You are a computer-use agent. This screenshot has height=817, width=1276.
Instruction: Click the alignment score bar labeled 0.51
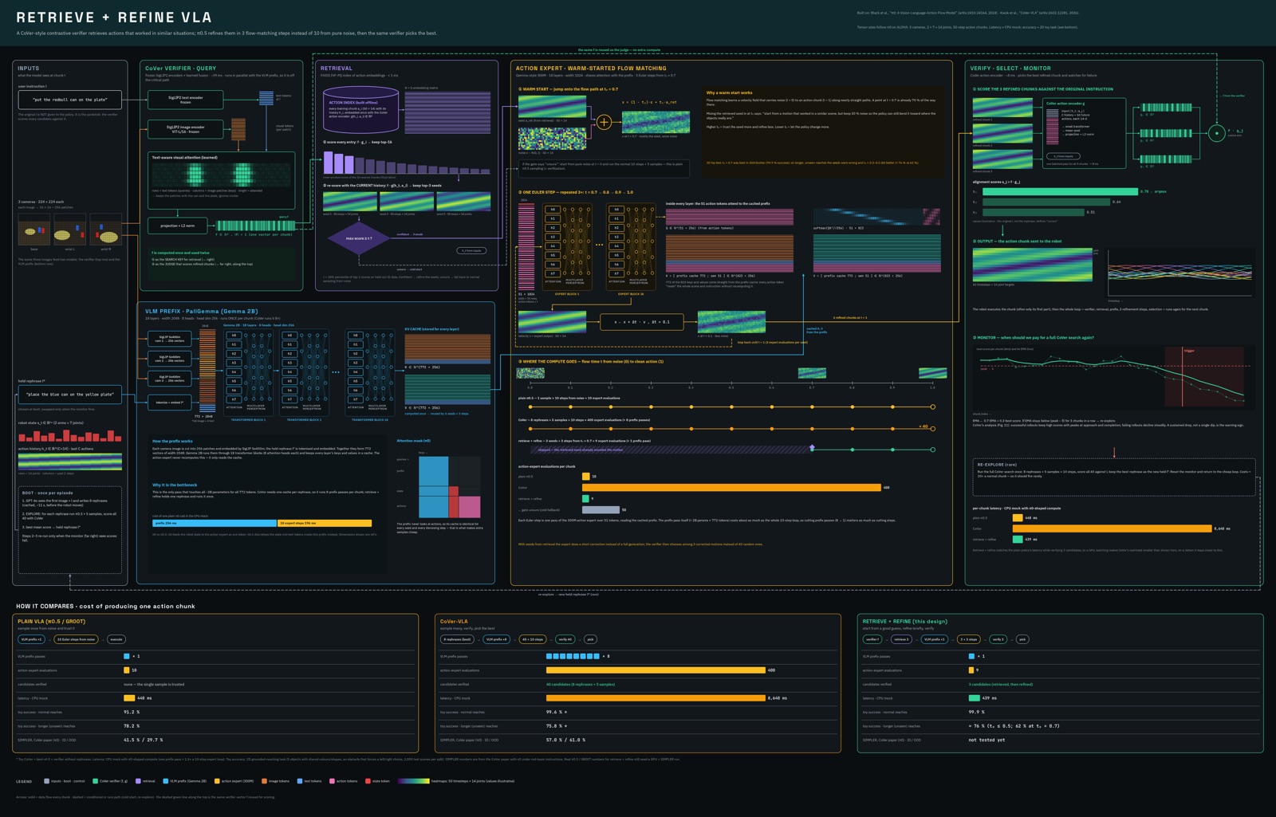point(1033,212)
